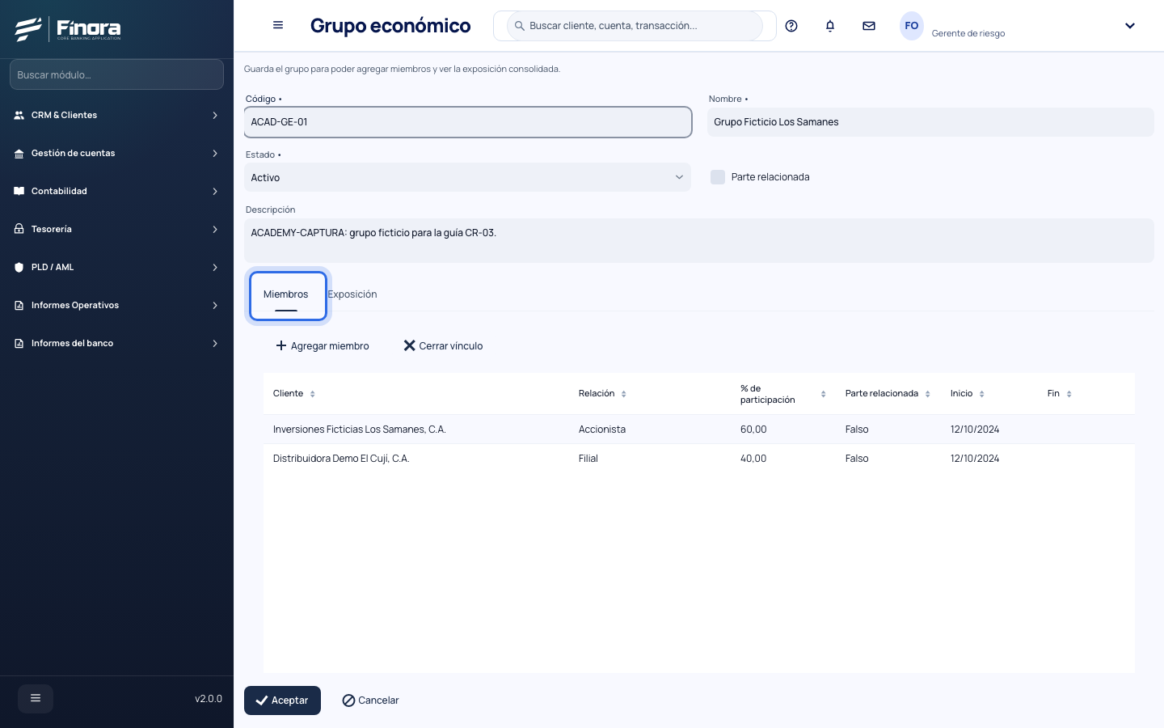Image resolution: width=1164 pixels, height=728 pixels.
Task: Sort table by Cliente column arrows
Action: [x=313, y=394]
